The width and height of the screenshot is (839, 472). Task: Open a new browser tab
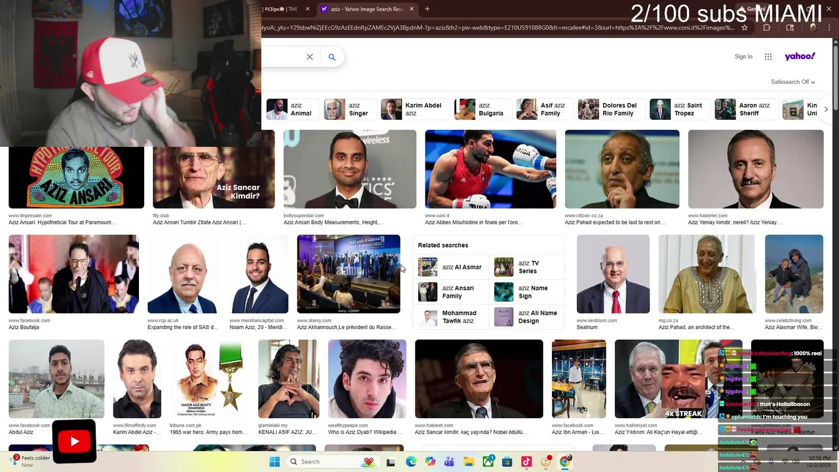(x=427, y=9)
